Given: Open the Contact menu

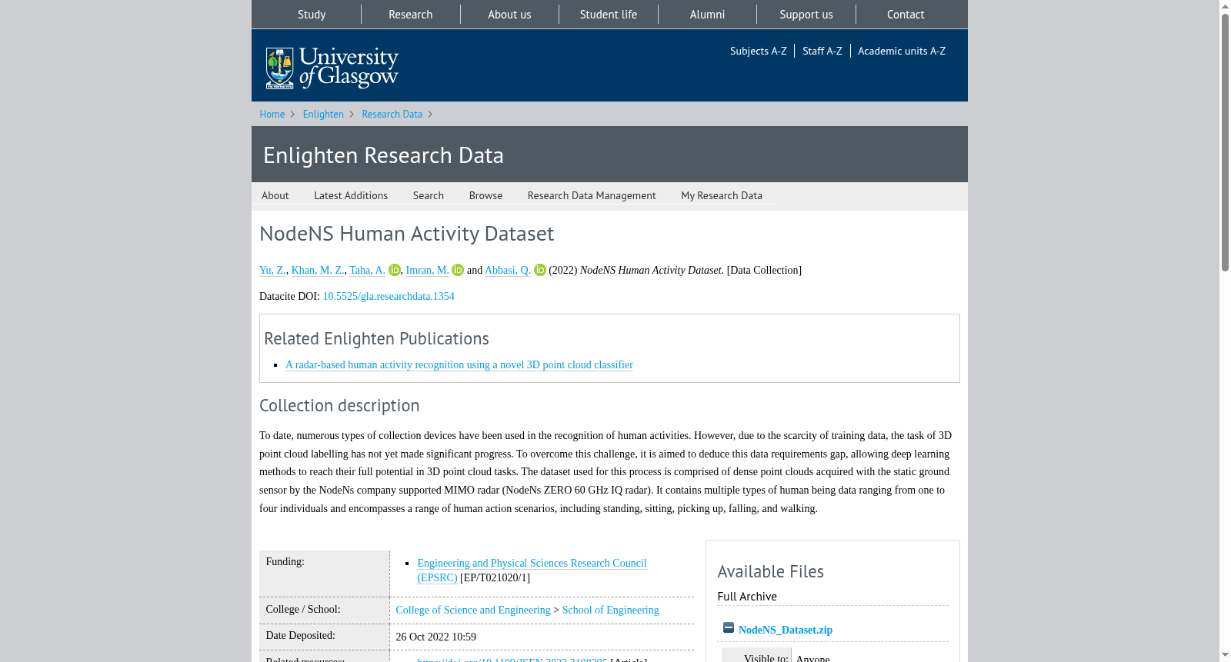Looking at the screenshot, I should click(906, 15).
